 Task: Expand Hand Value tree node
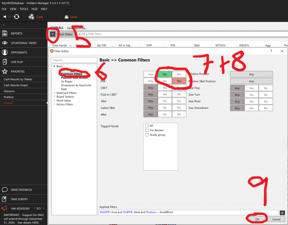click(x=54, y=101)
